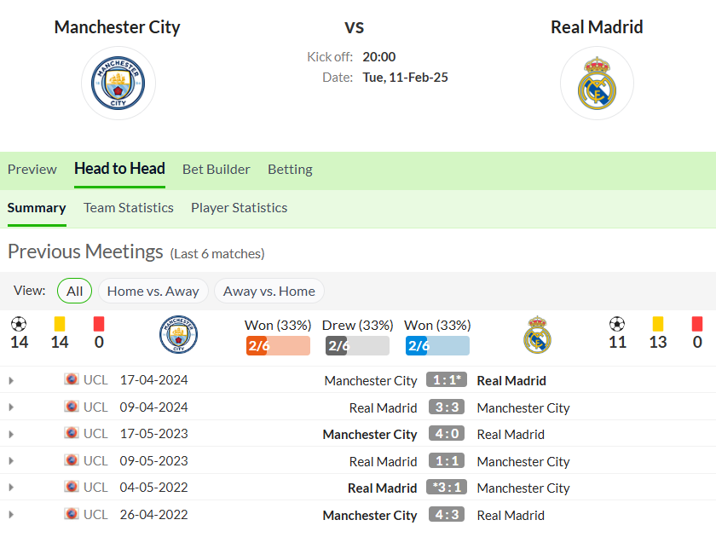Viewport: 716px width, 543px height.
Task: Click Real Madrid badge in stats row
Action: (538, 334)
